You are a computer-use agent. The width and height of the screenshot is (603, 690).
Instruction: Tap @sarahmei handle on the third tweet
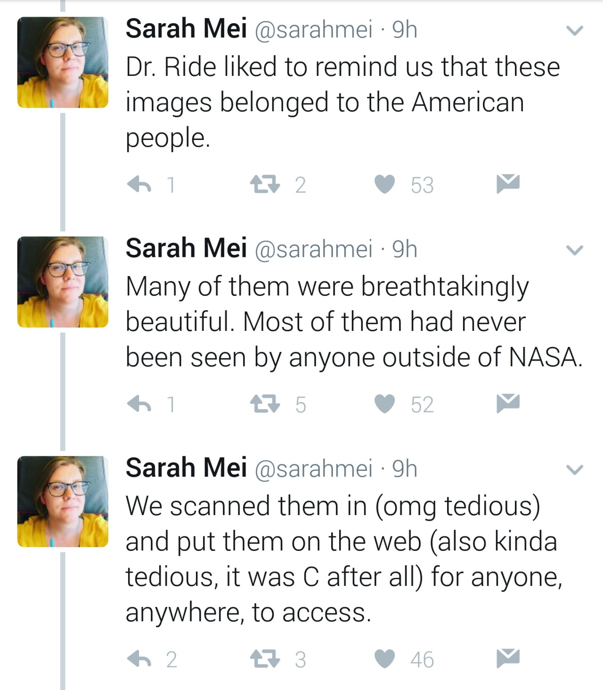(x=313, y=468)
